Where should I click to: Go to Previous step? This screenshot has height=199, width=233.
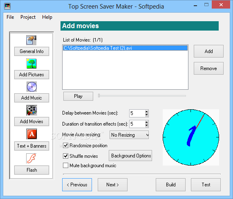click(x=77, y=185)
